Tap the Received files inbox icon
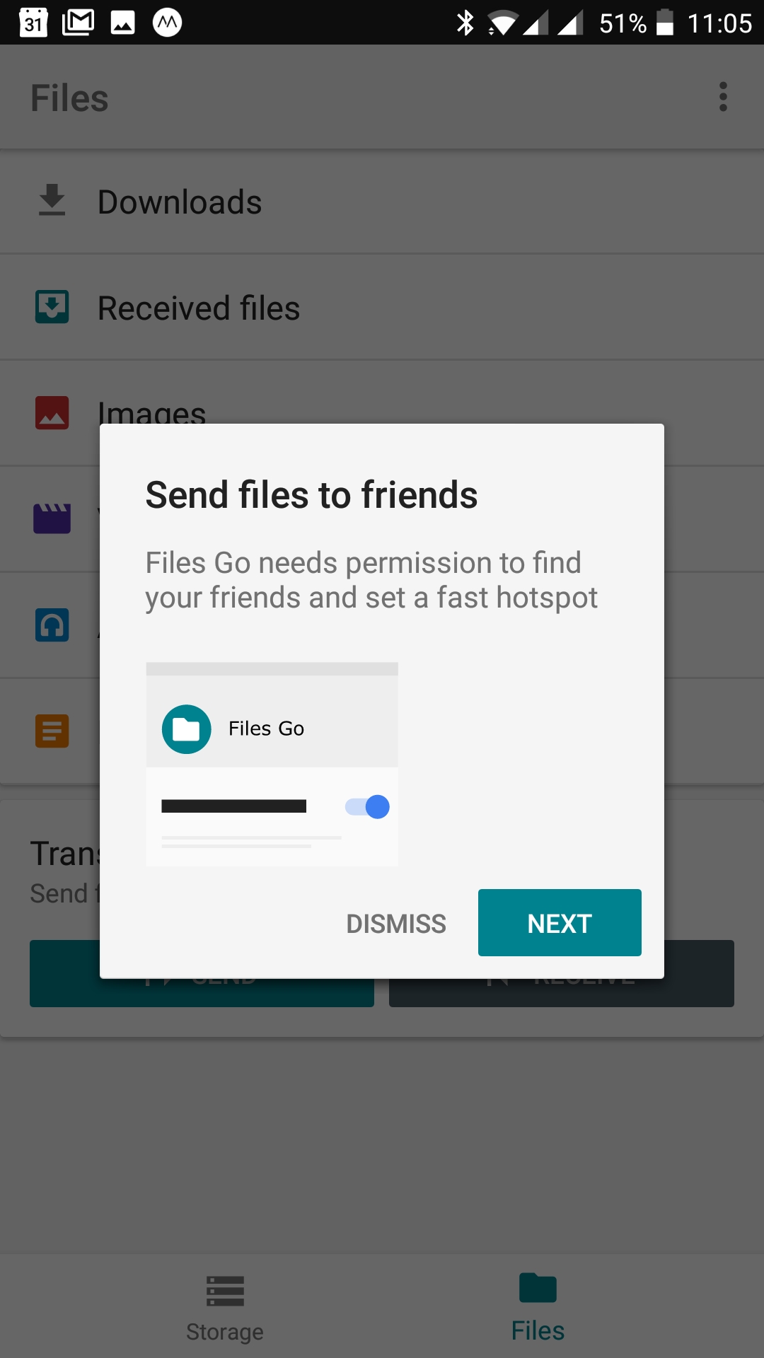The width and height of the screenshot is (764, 1358). click(x=52, y=307)
